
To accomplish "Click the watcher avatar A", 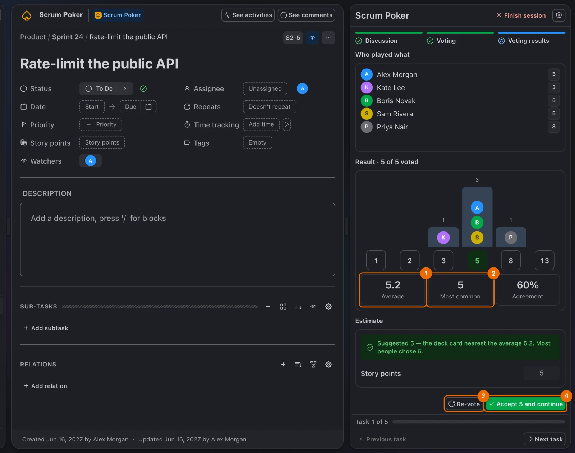I will [x=91, y=161].
